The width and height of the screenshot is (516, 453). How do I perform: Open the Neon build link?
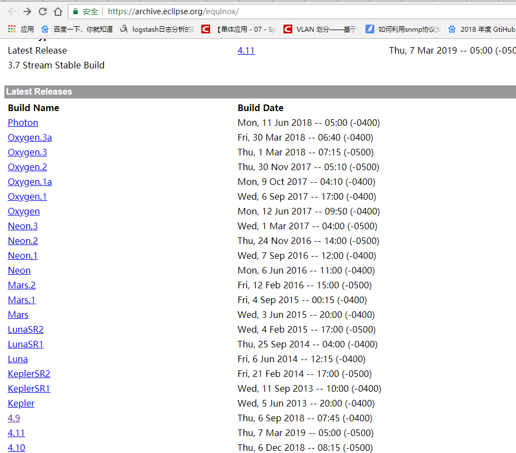19,270
